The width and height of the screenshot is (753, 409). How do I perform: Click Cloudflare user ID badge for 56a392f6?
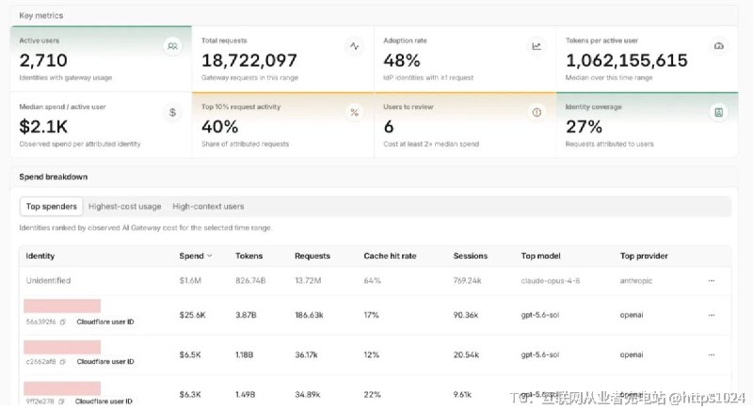tap(105, 322)
